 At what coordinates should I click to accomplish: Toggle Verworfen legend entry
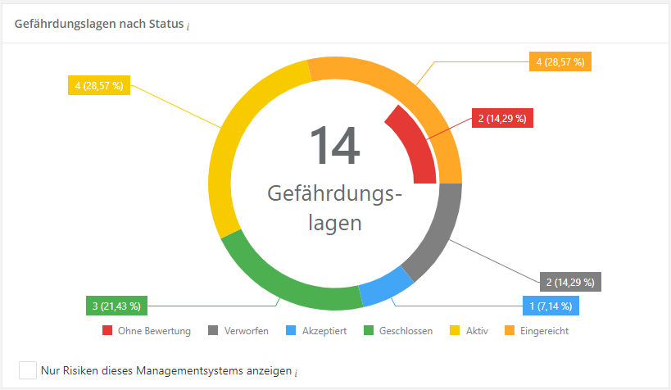pyautogui.click(x=241, y=331)
